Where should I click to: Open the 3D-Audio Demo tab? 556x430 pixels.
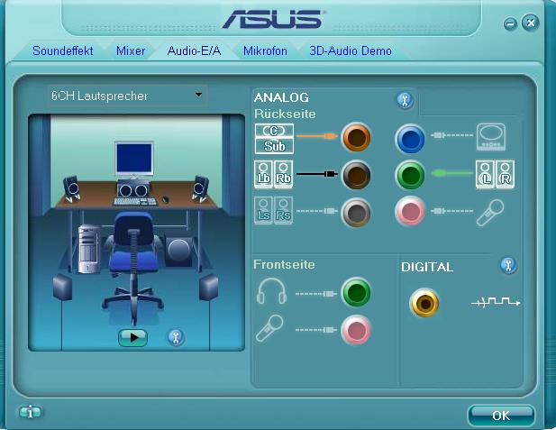(x=351, y=51)
